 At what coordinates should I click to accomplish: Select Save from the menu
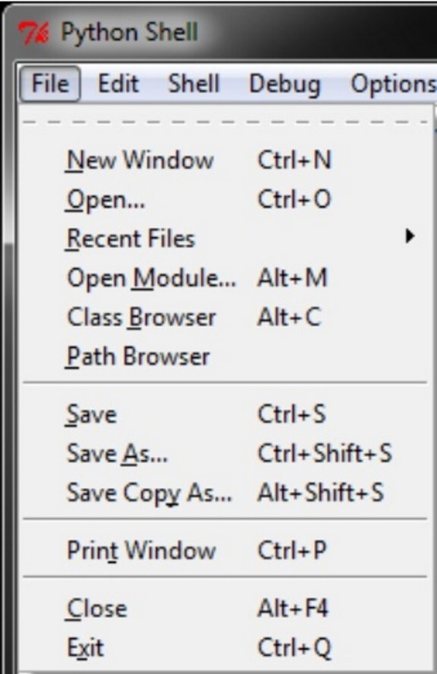tap(227, 414)
